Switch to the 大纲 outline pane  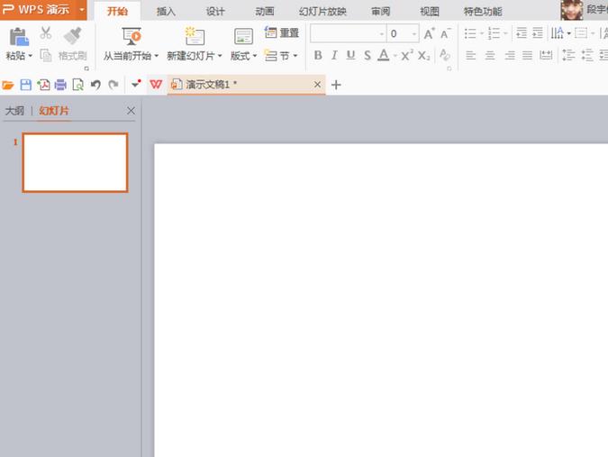14,111
